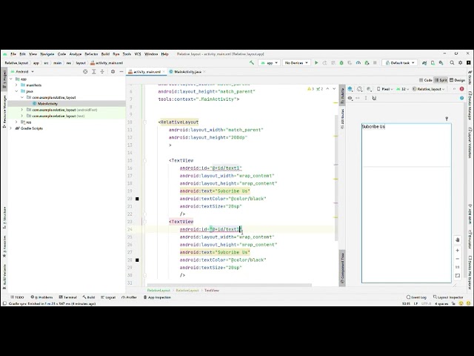Open the Android project view dropdown
The height and width of the screenshot is (356, 474).
22,72
